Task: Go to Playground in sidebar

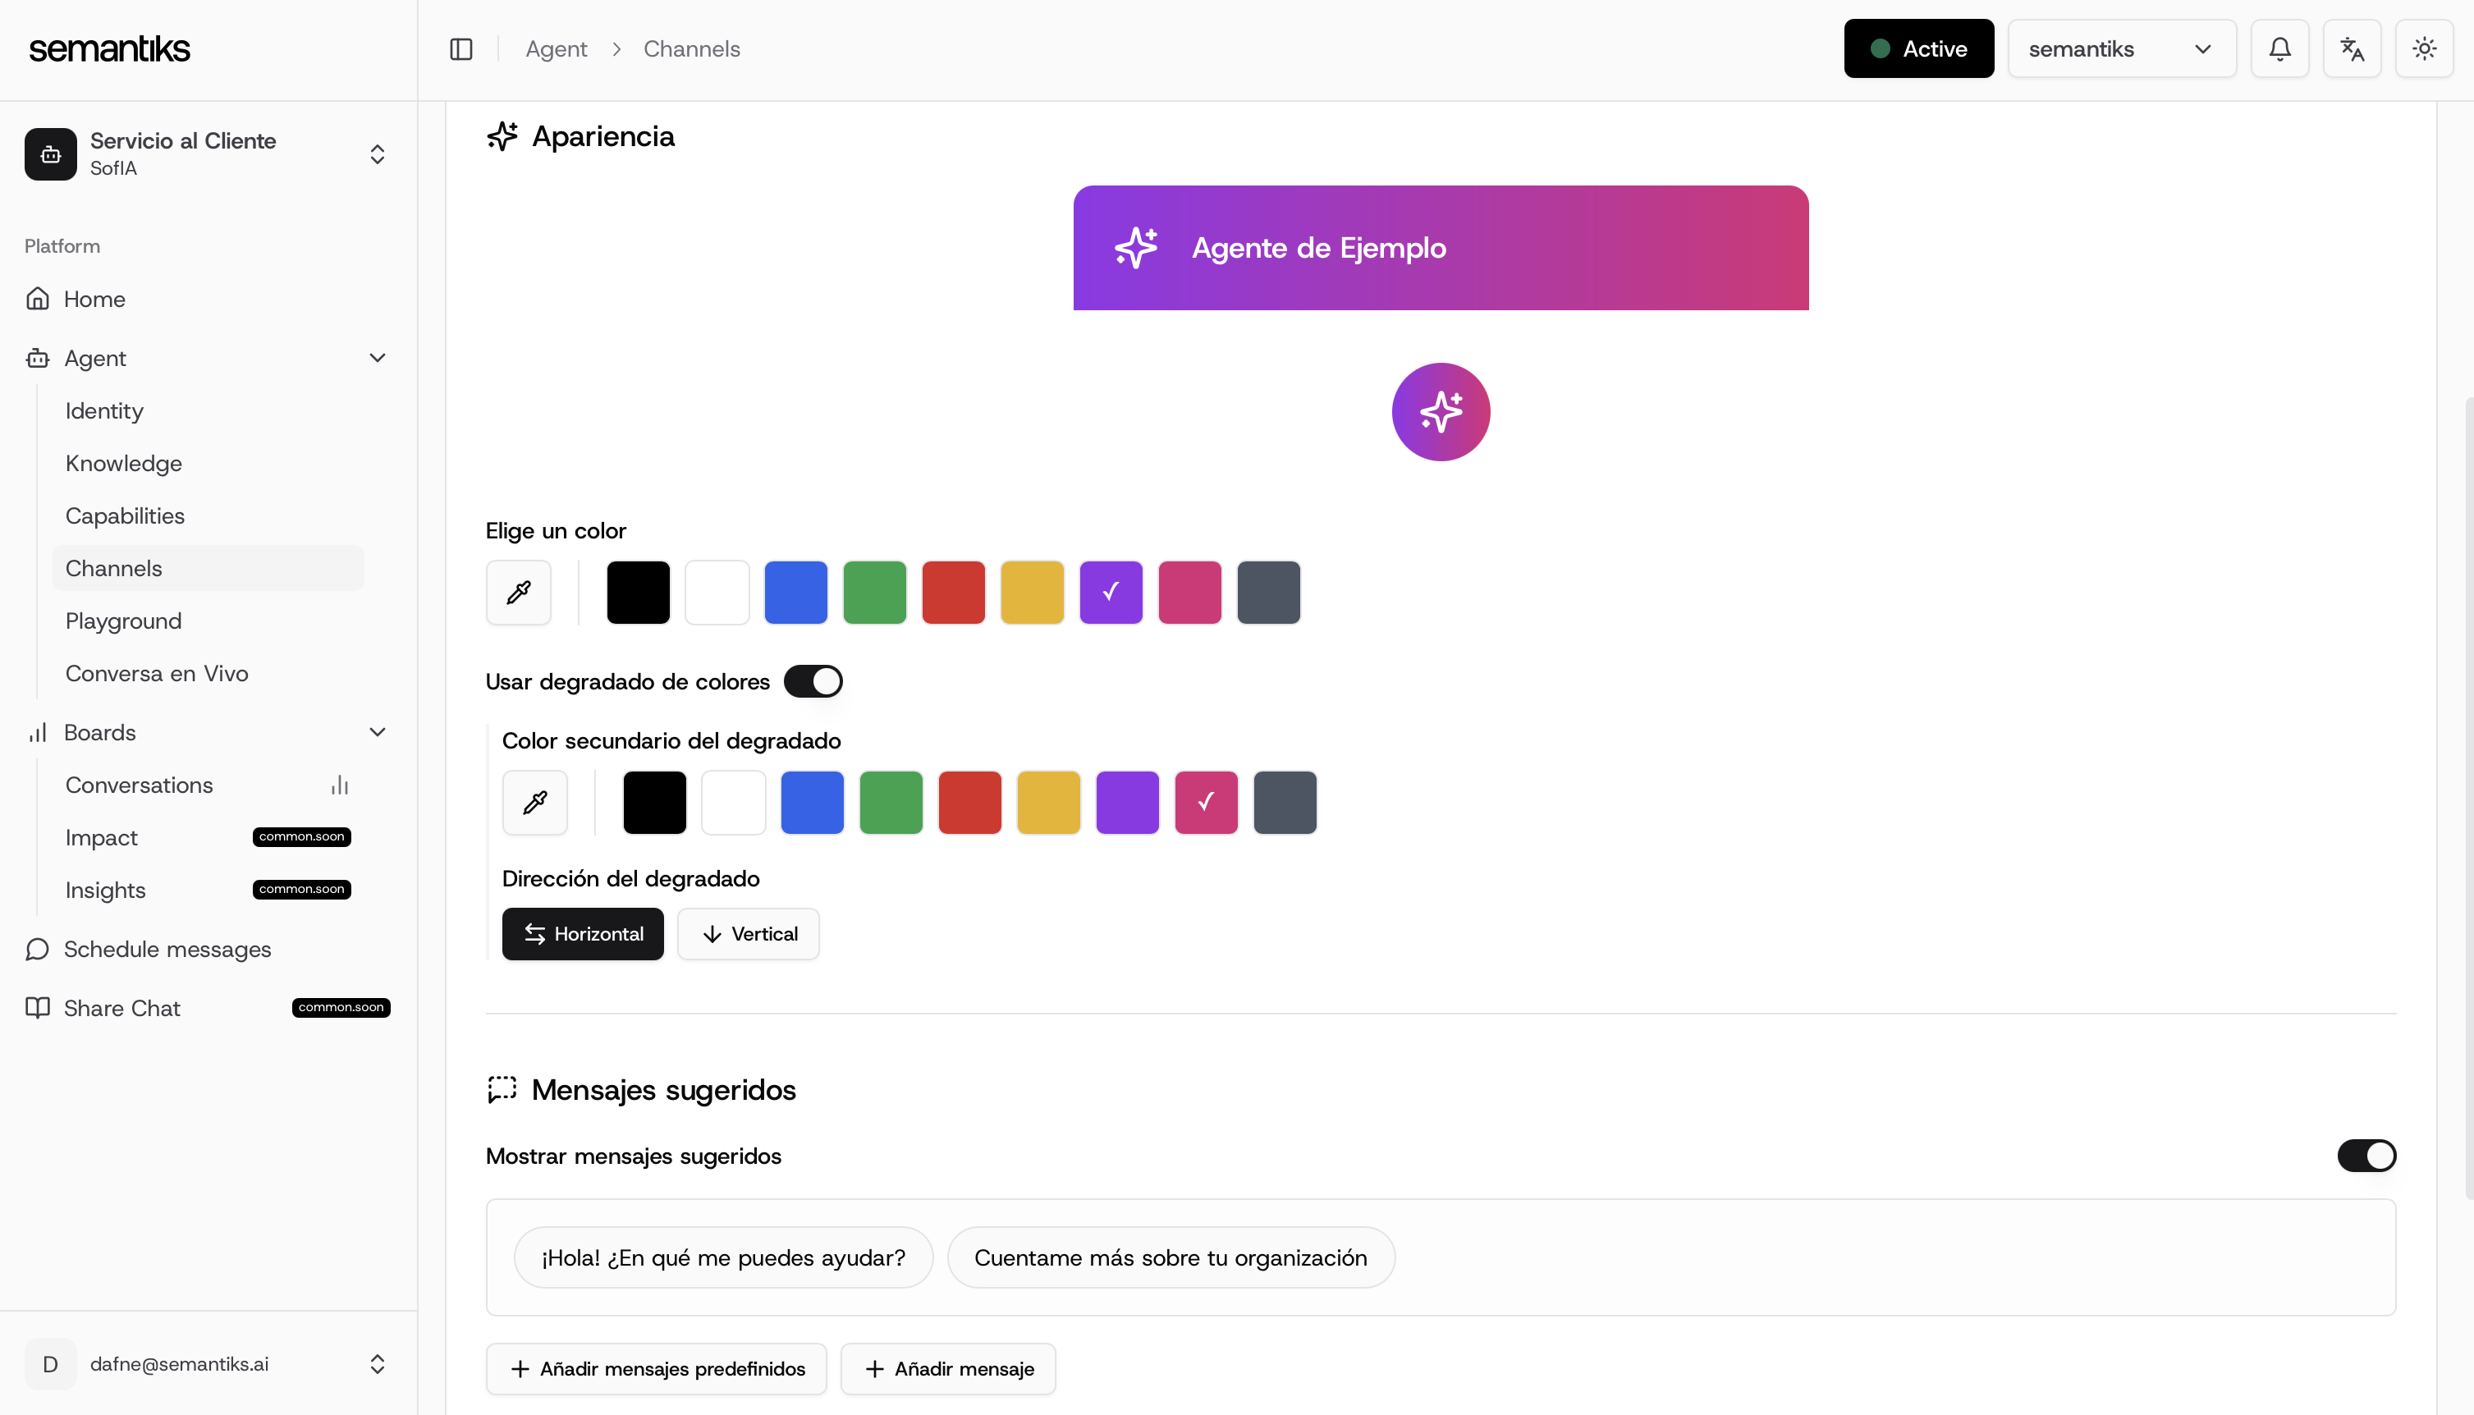Action: (123, 621)
